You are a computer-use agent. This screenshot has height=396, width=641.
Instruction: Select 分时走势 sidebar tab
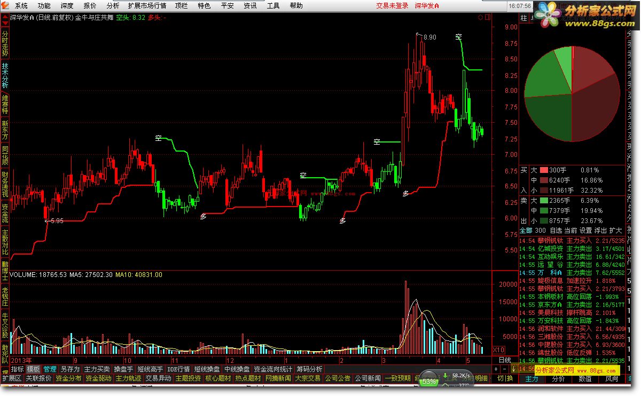pos(5,43)
